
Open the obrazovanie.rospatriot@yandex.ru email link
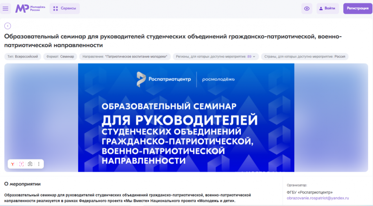click(318, 198)
